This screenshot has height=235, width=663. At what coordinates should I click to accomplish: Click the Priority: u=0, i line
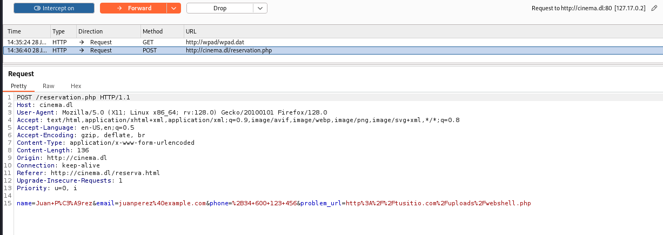(47, 188)
